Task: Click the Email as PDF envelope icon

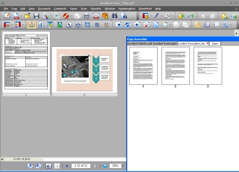Action: (96, 16)
